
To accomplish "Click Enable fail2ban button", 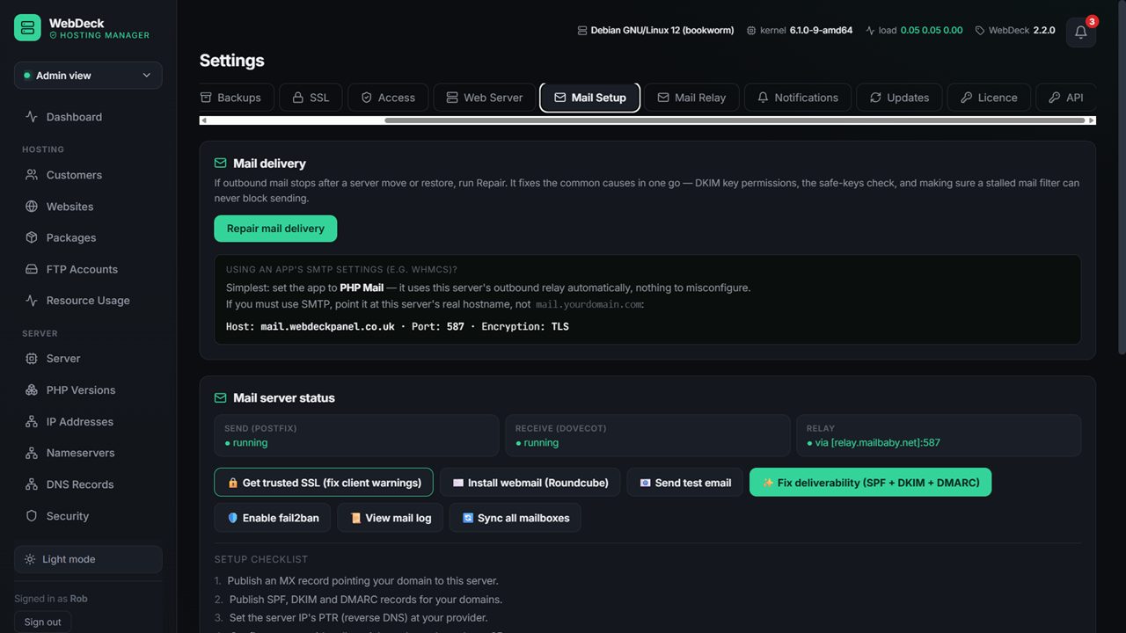I will tap(273, 518).
